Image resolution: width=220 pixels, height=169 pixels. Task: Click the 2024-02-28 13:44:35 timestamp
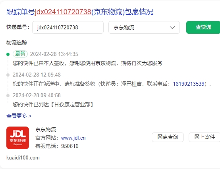point(54,54)
